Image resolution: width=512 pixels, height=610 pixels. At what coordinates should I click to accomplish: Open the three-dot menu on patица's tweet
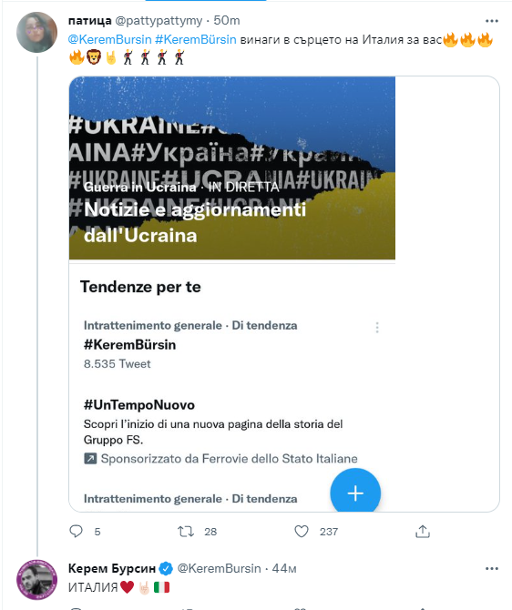pyautogui.click(x=492, y=21)
